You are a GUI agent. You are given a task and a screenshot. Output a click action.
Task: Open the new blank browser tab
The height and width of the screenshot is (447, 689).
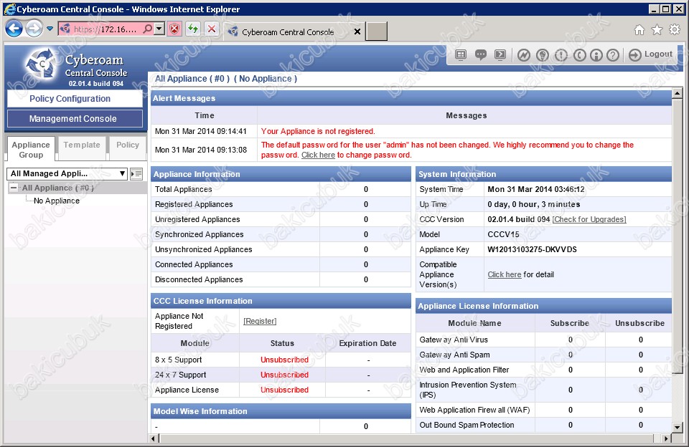(x=377, y=32)
